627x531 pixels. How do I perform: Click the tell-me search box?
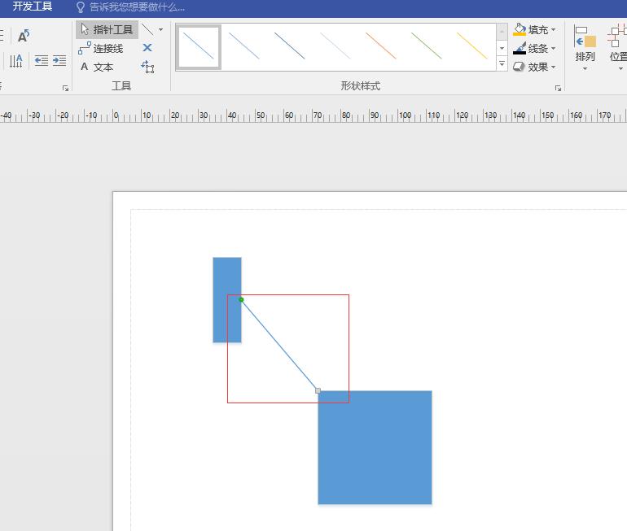[x=137, y=7]
